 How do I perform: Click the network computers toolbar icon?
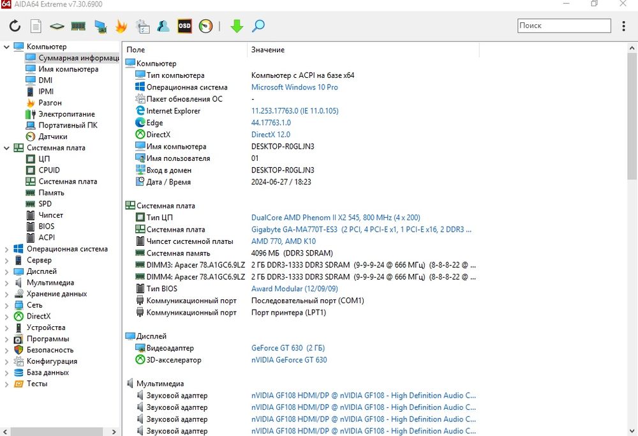pyautogui.click(x=100, y=26)
